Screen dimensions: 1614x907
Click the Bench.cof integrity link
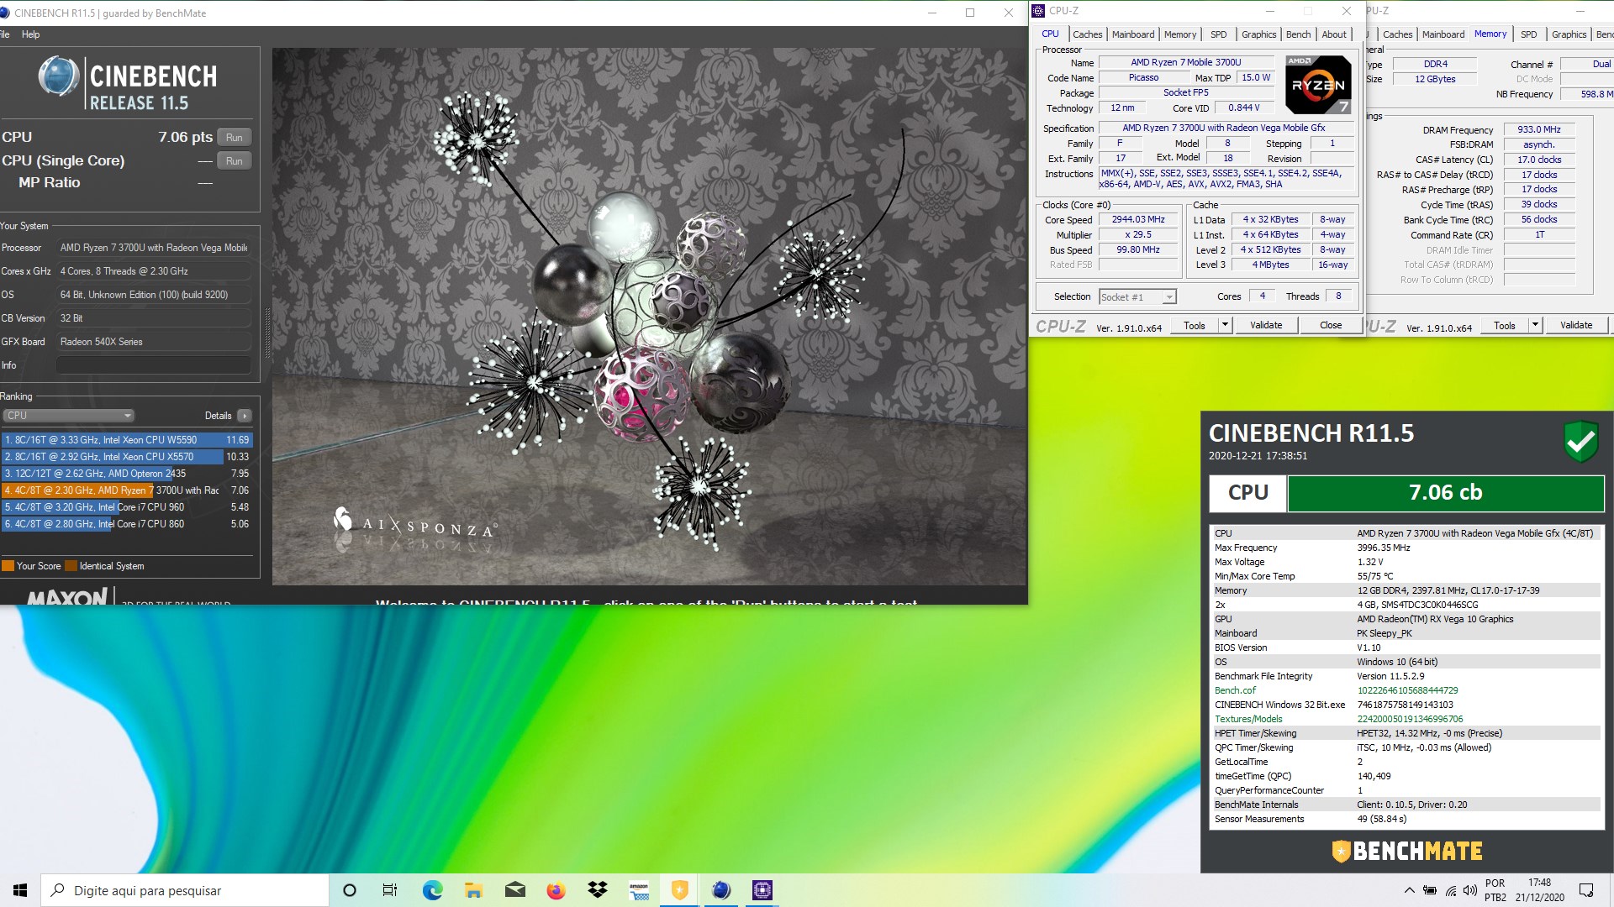coord(1235,690)
